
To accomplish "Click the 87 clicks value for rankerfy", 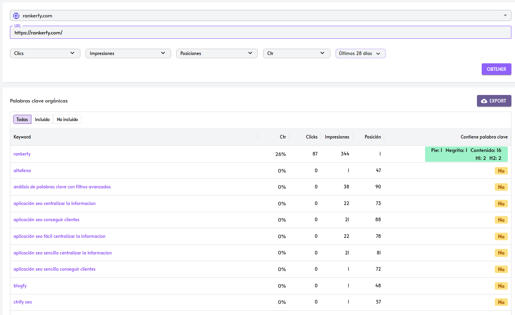I will pyautogui.click(x=315, y=154).
